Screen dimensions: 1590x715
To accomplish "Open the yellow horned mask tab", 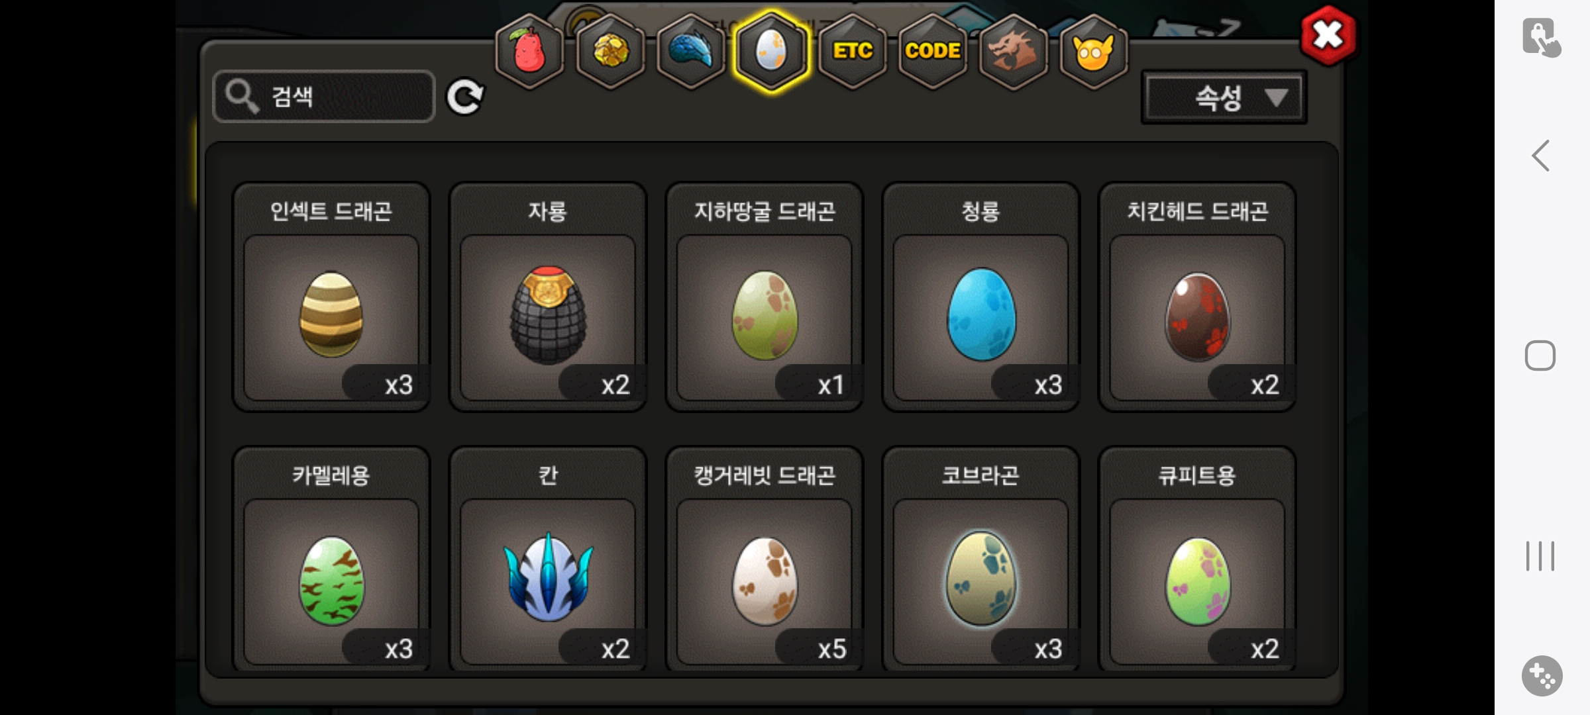I will [1094, 52].
